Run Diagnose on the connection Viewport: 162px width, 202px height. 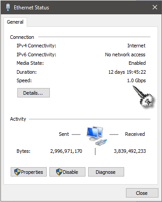[x=106, y=172]
